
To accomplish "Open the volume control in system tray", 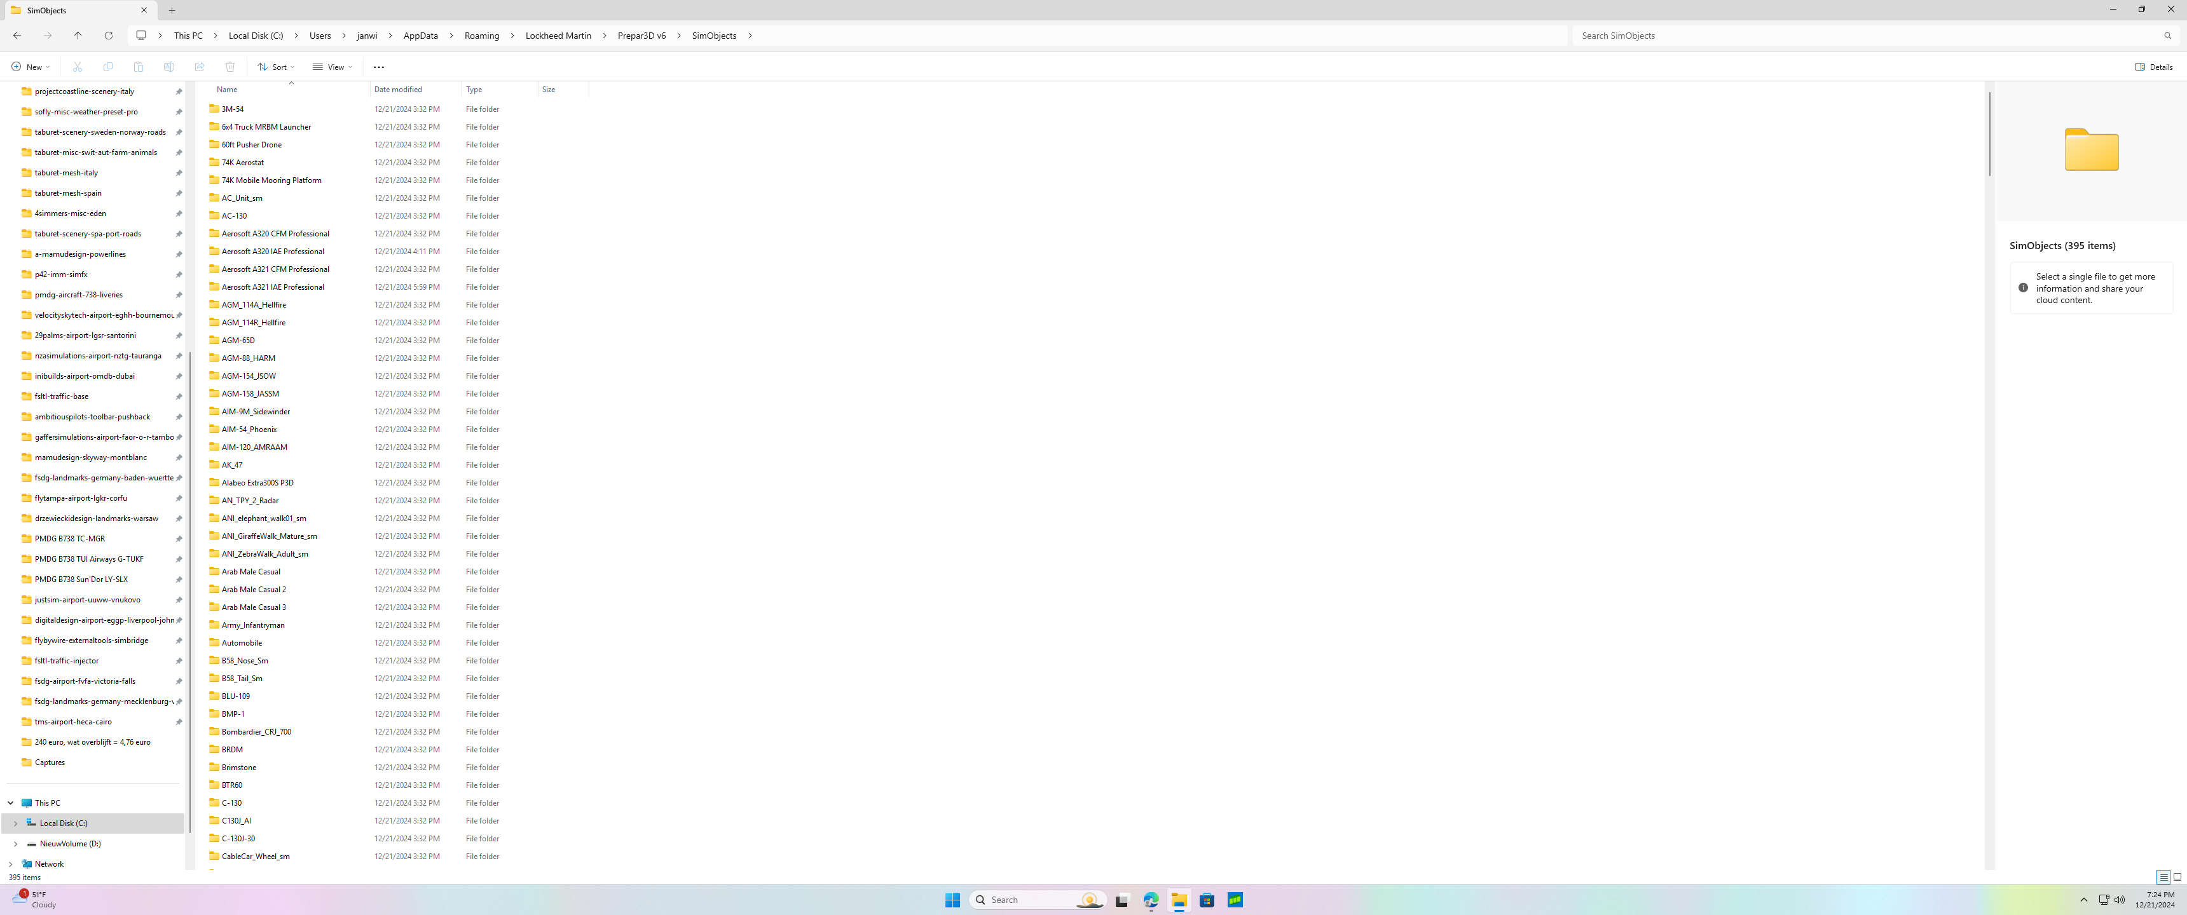I will [2120, 900].
